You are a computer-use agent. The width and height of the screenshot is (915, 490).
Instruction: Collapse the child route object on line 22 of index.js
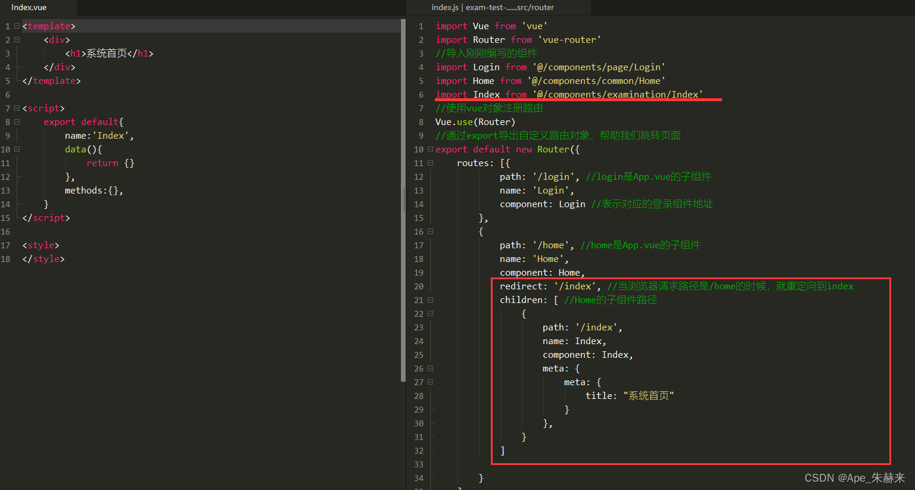430,314
